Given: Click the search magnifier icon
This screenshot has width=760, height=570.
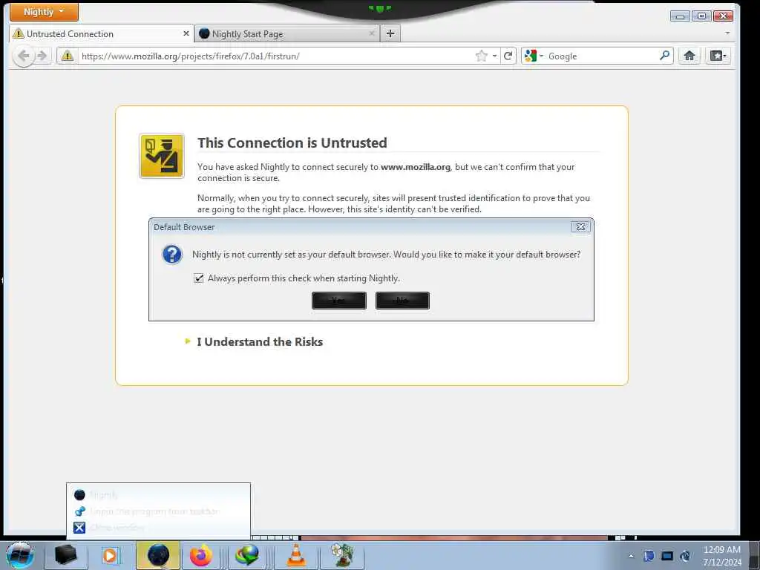Looking at the screenshot, I should click(x=664, y=56).
